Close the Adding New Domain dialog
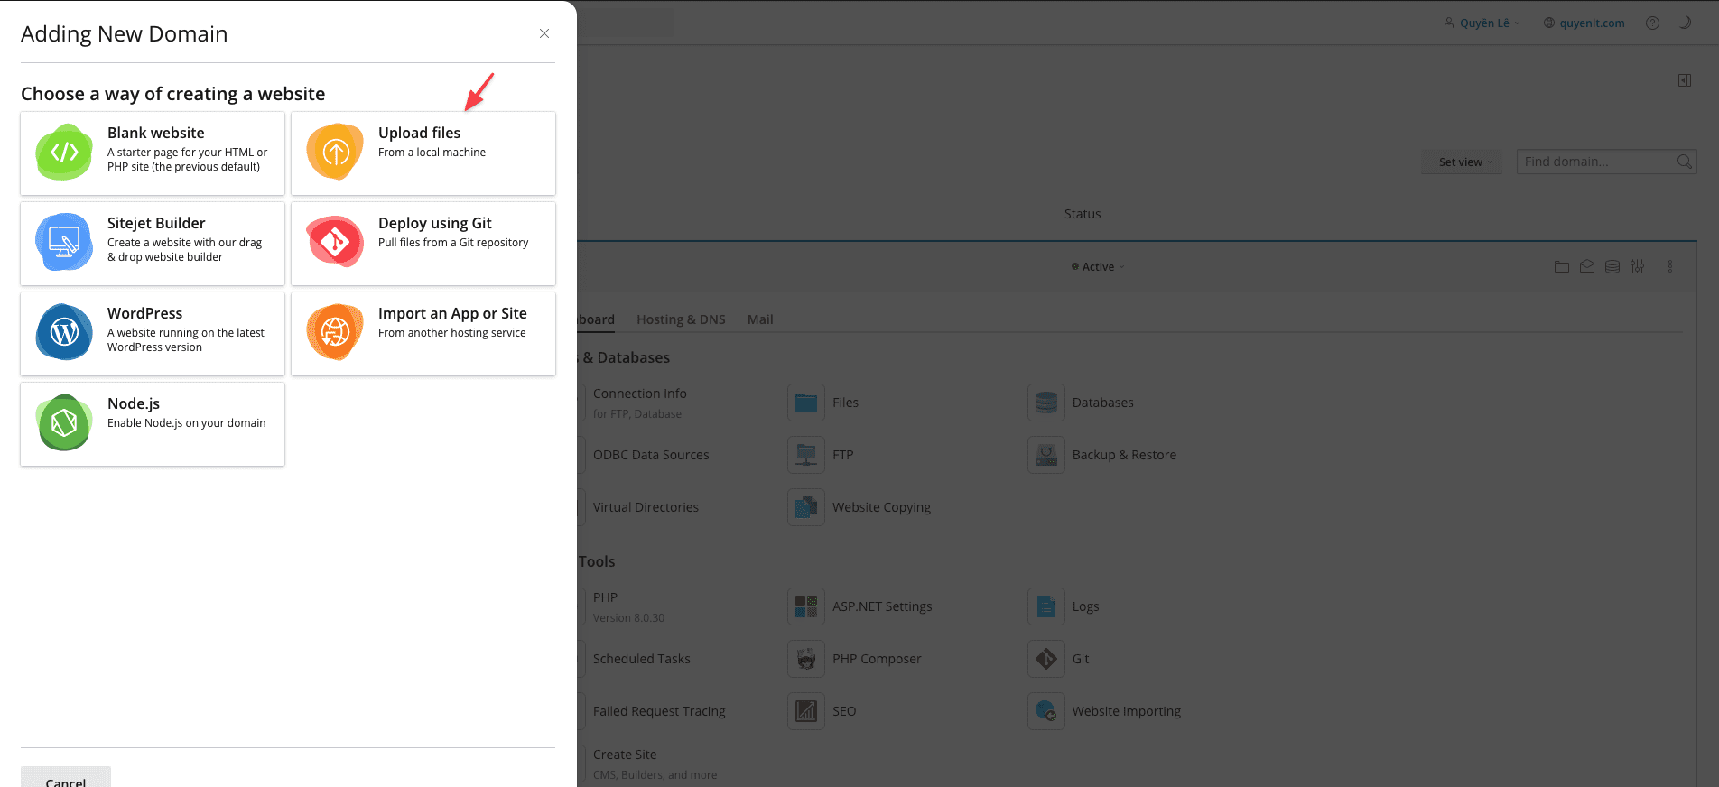 point(544,33)
